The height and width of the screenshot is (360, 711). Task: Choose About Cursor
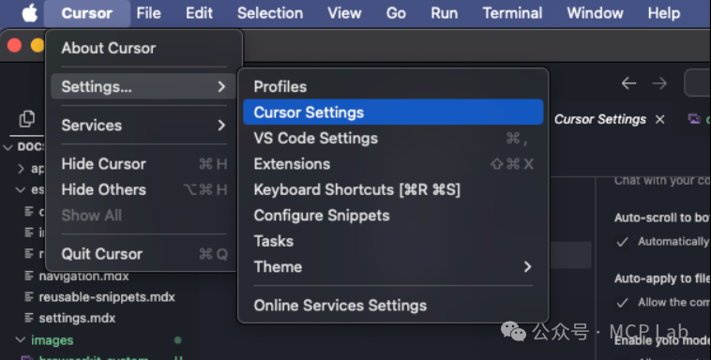click(x=144, y=48)
